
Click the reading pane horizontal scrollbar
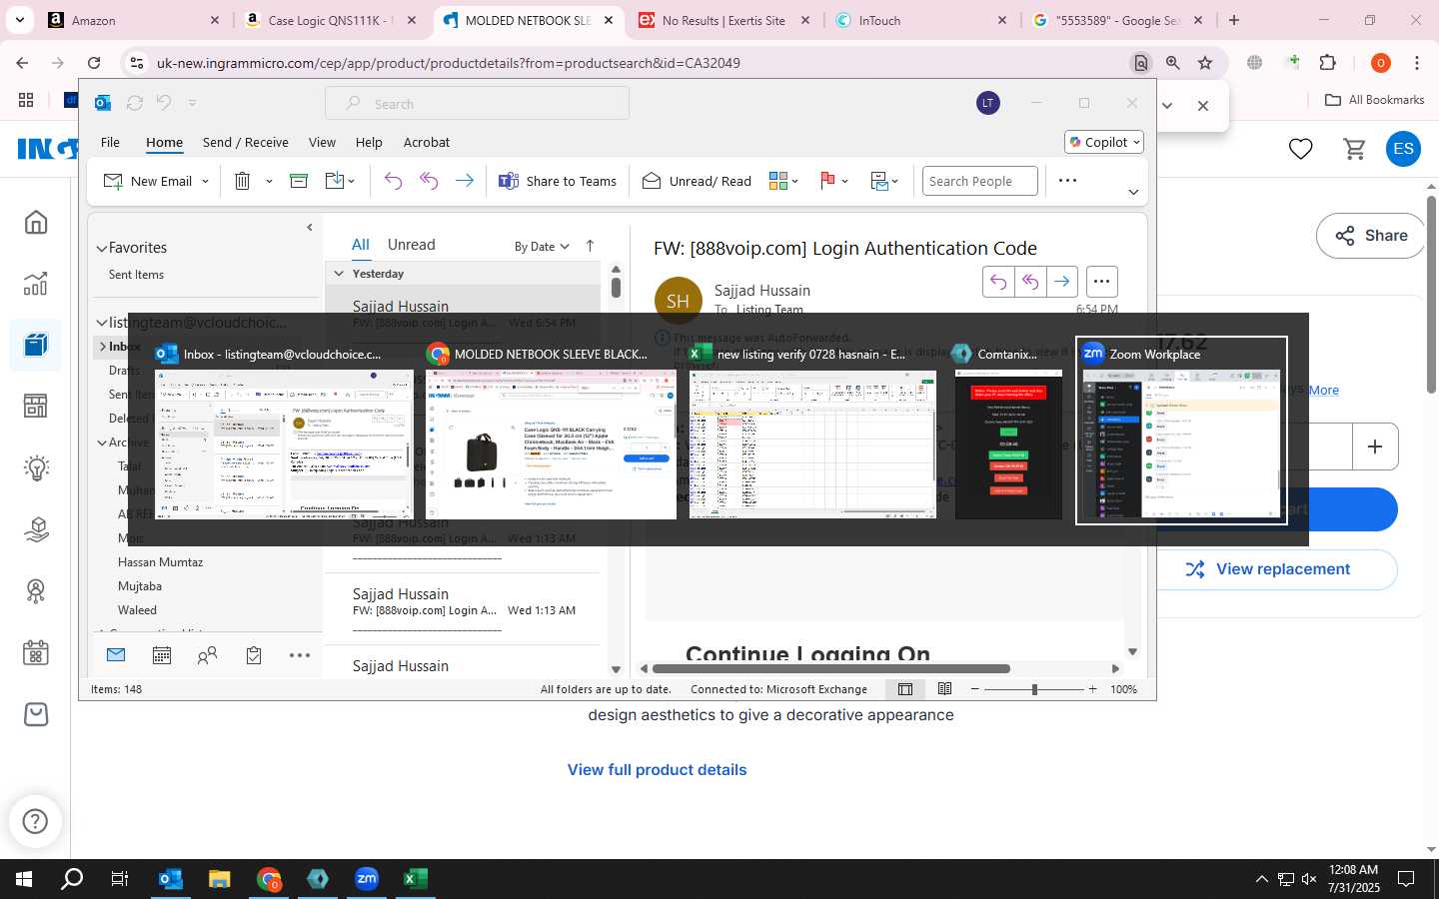click(830, 668)
